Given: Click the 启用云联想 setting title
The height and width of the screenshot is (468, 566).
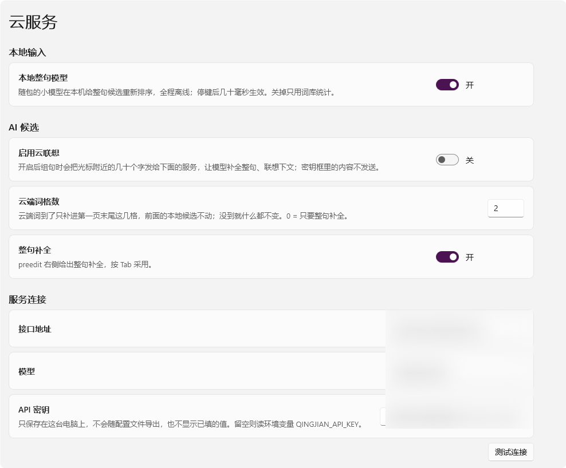Looking at the screenshot, I should 39,153.
